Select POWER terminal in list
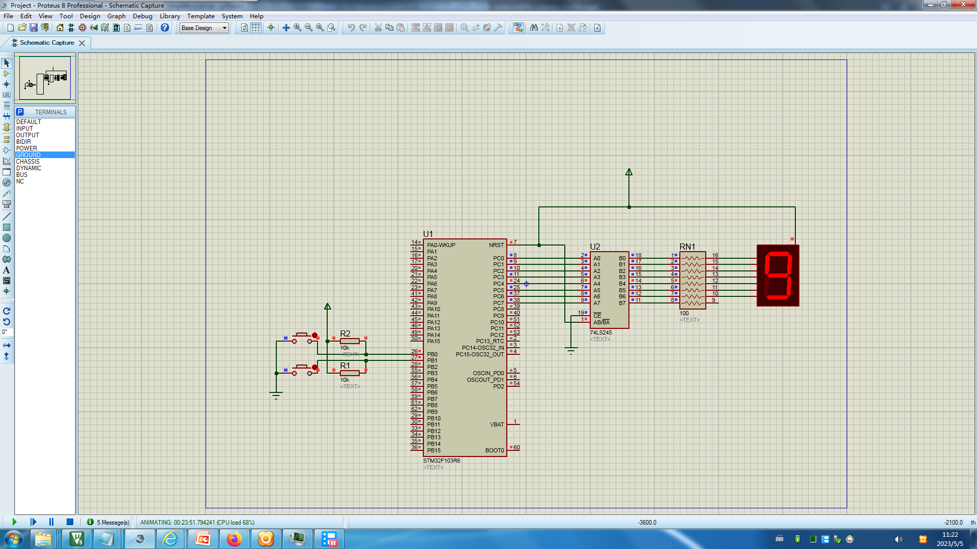977x549 pixels. [26, 148]
